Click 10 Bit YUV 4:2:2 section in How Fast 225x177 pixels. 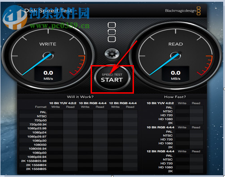[x=160, y=103]
